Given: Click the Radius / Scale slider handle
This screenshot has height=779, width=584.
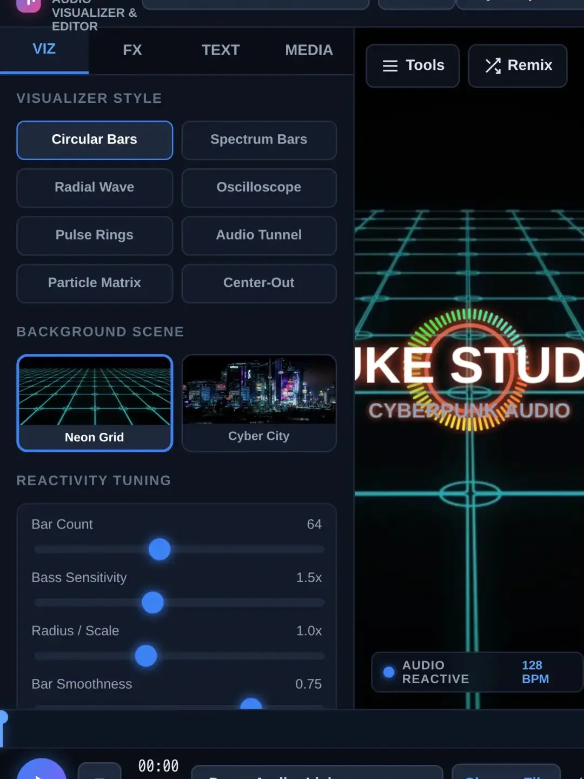Looking at the screenshot, I should 146,656.
